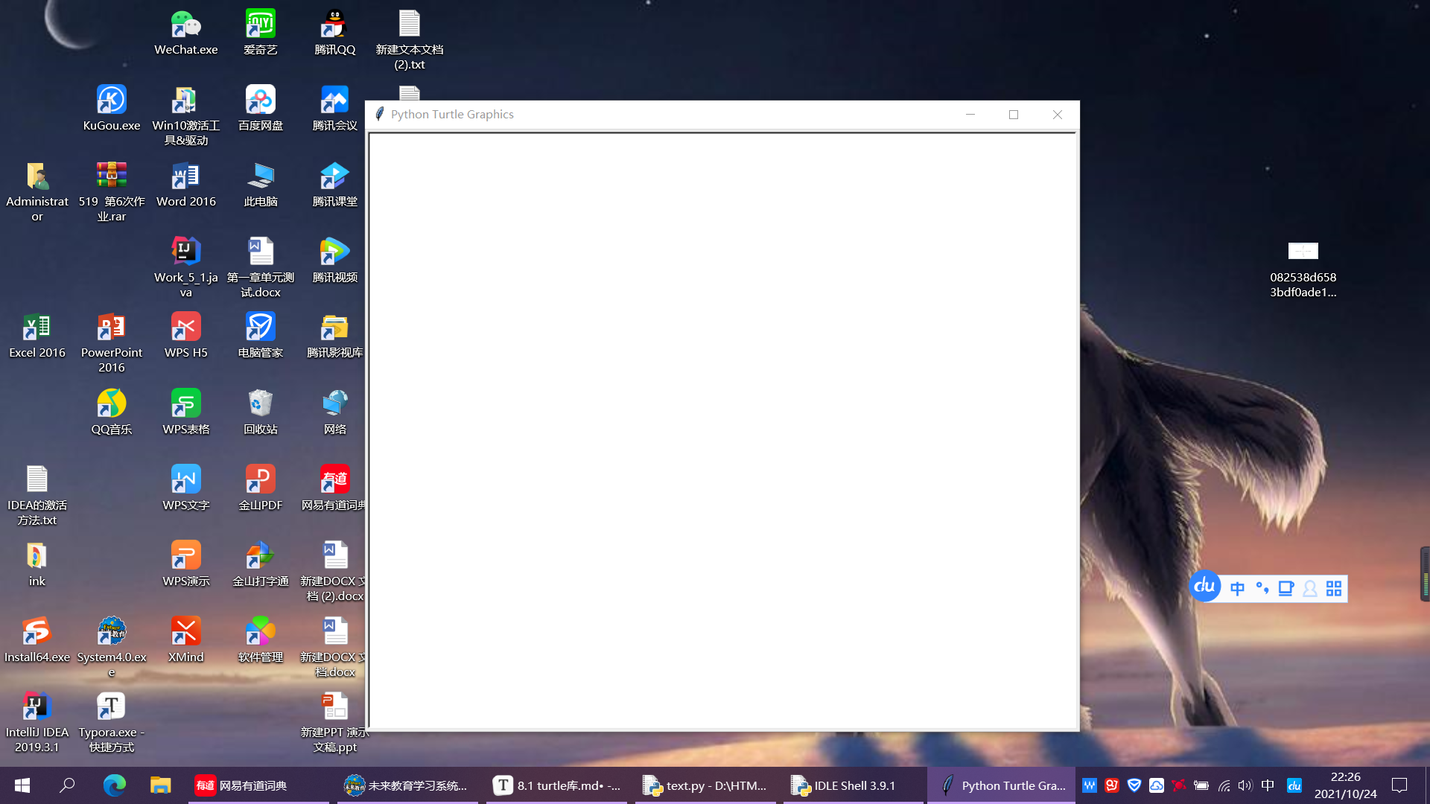The image size is (1430, 804).
Task: Open the Excel 2016 shortcut
Action: 36,336
